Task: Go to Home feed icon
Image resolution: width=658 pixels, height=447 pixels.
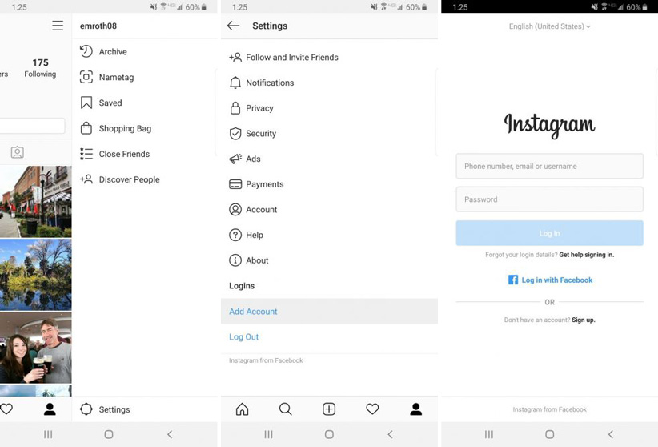Action: point(242,409)
